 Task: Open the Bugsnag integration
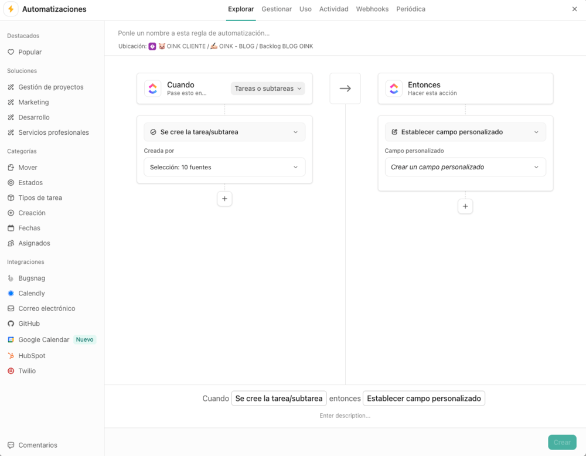pyautogui.click(x=29, y=278)
